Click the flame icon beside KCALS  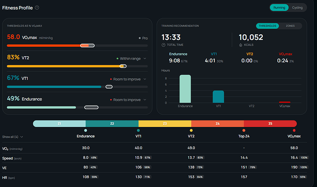coord(241,45)
